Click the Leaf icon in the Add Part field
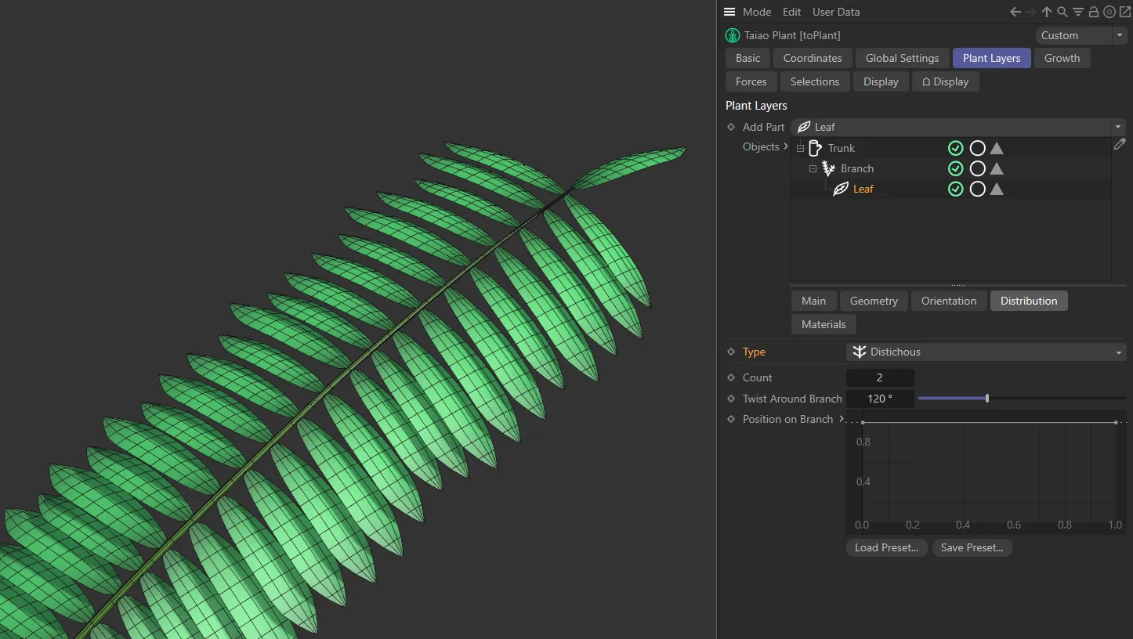This screenshot has height=639, width=1133. pos(804,127)
